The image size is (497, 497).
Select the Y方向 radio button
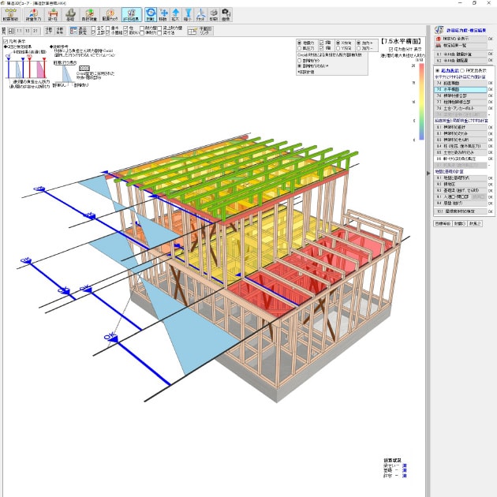point(338,48)
